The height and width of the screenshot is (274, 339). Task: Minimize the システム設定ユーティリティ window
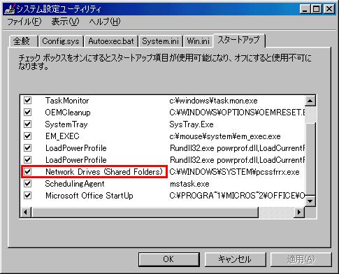click(305, 9)
